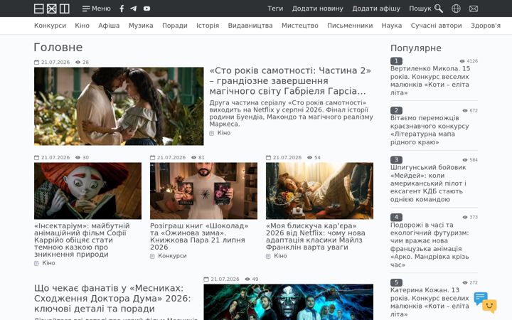Click Конкурси tag under Розіграш книг
This screenshot has width=512, height=320.
click(x=172, y=256)
